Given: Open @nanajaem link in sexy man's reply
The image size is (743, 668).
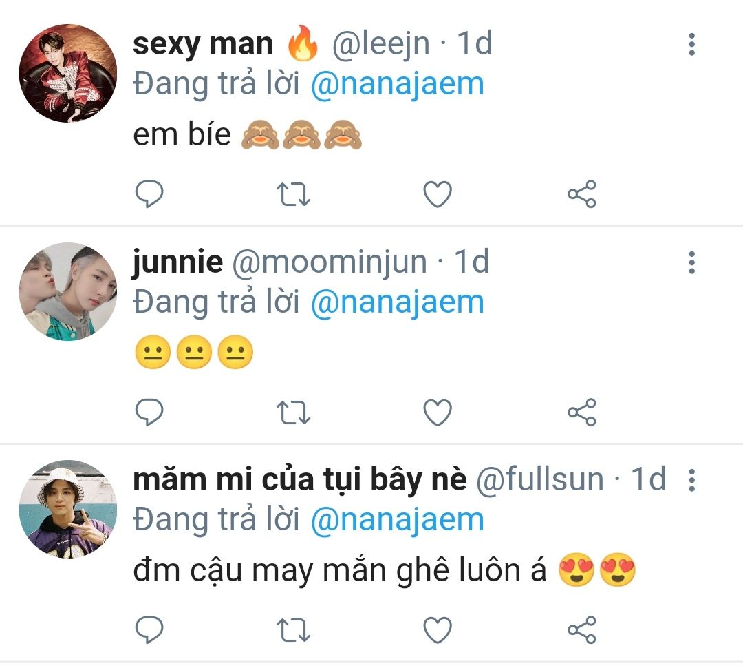Looking at the screenshot, I should point(398,85).
